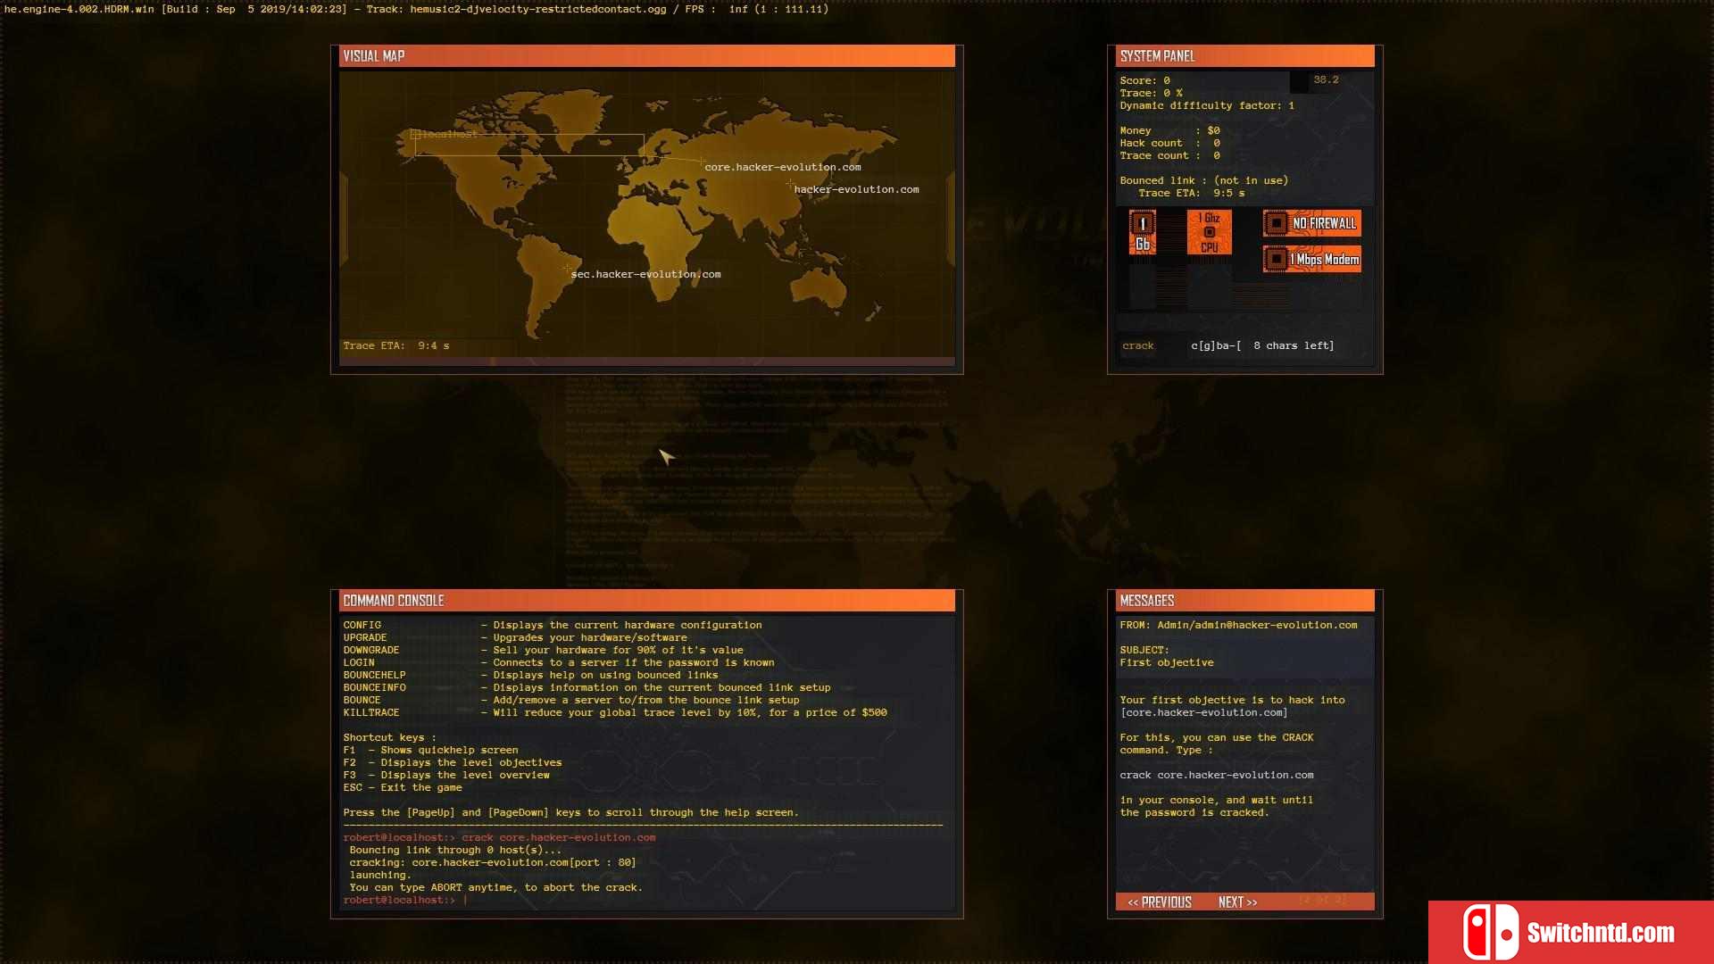
Task: Click the LOGIN command help line
Action: point(559,662)
